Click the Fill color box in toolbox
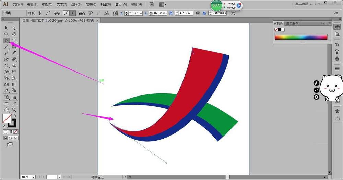 tap(7, 118)
